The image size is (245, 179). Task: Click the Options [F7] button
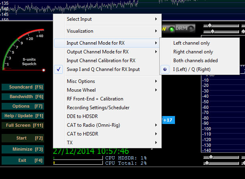tap(23, 106)
